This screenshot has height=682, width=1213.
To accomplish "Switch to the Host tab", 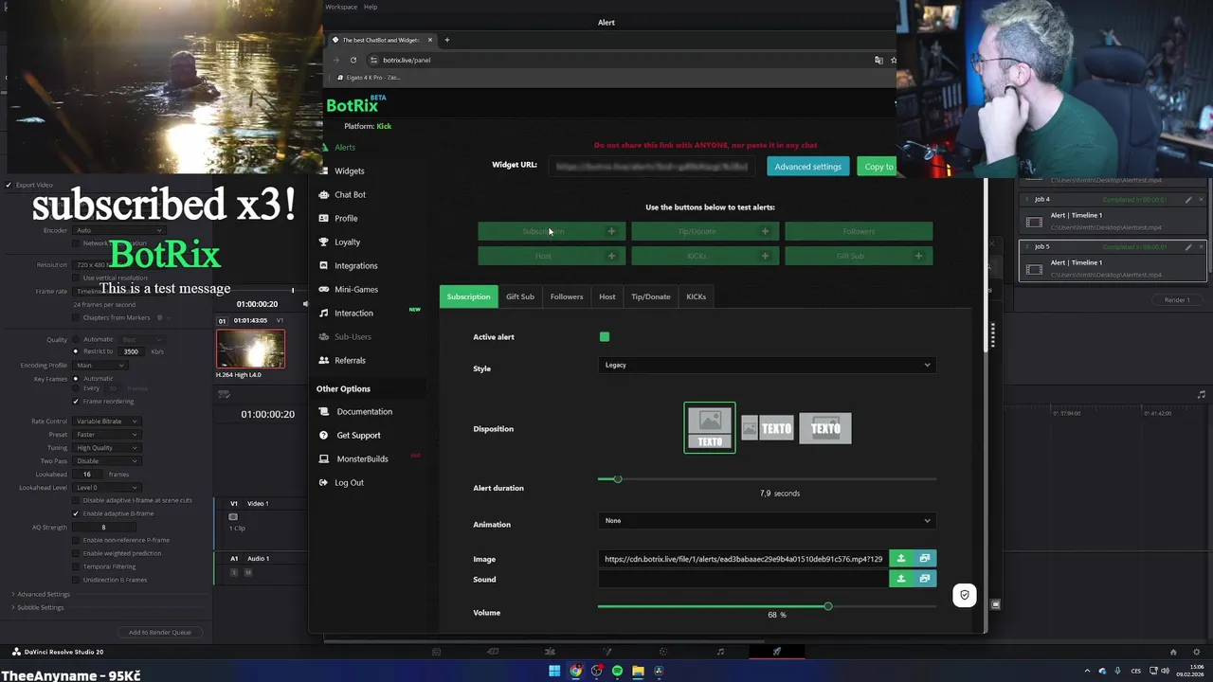I will [607, 296].
